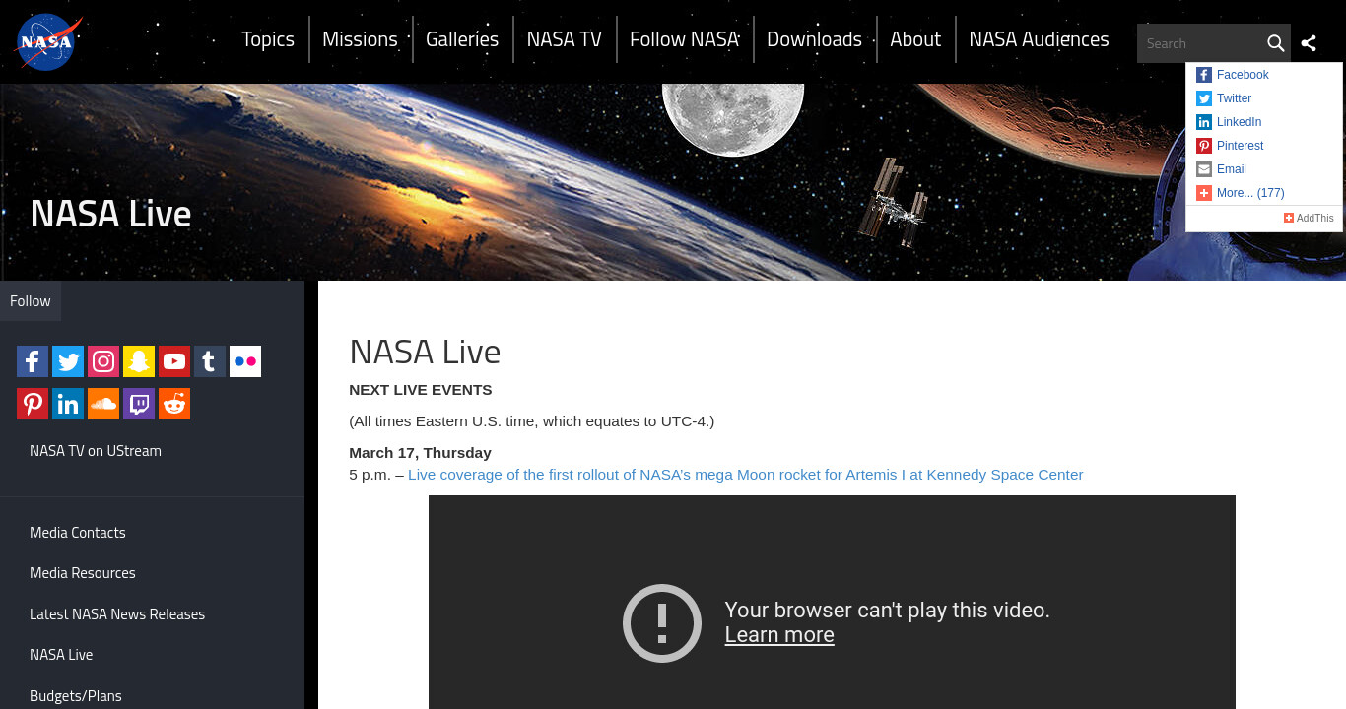Open NASA Live sidebar link
This screenshot has width=1346, height=709.
[61, 655]
